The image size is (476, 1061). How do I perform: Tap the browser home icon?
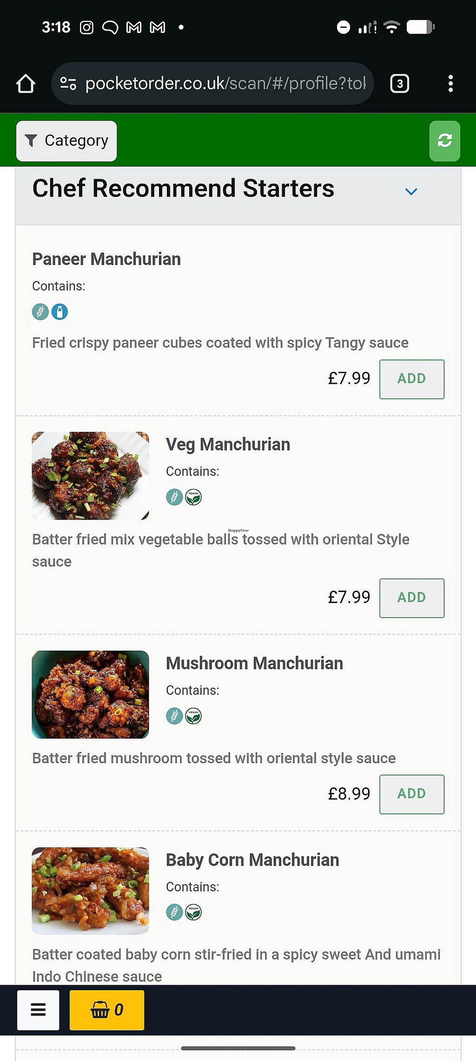[26, 84]
